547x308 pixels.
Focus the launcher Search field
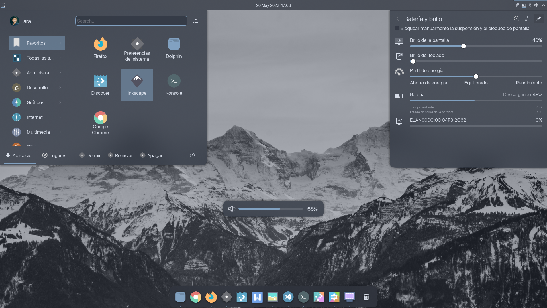pyautogui.click(x=131, y=21)
